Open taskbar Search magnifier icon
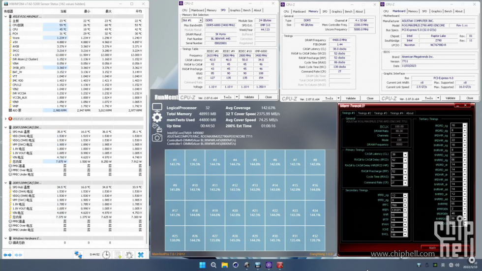The width and height of the screenshot is (482, 271). [x=213, y=265]
